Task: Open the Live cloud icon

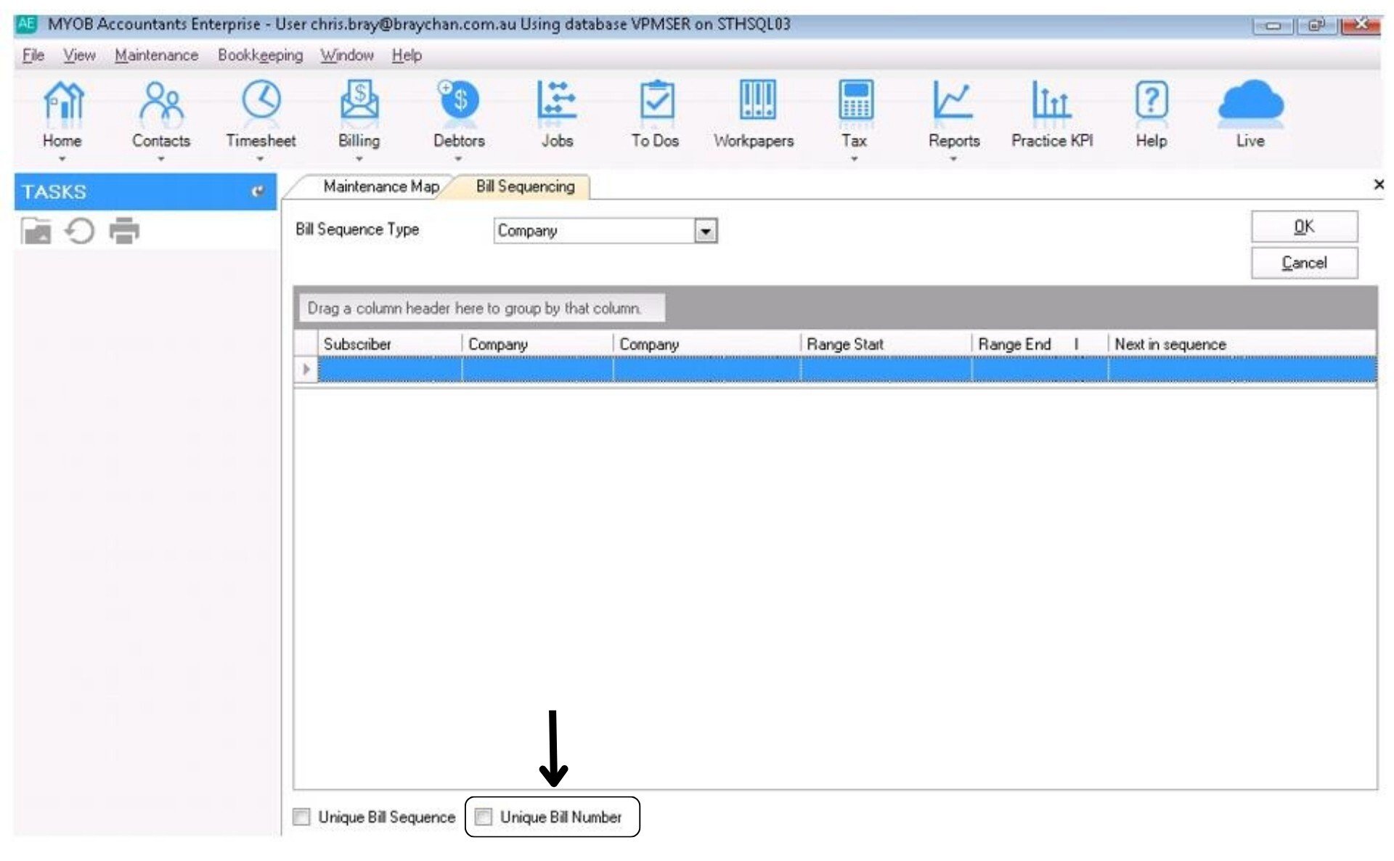Action: 1250,102
